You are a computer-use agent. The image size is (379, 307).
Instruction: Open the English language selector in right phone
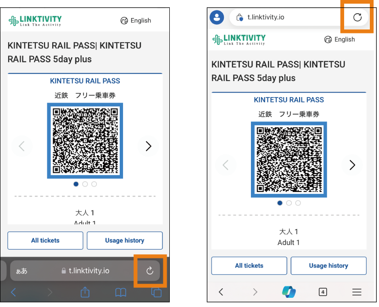(340, 39)
